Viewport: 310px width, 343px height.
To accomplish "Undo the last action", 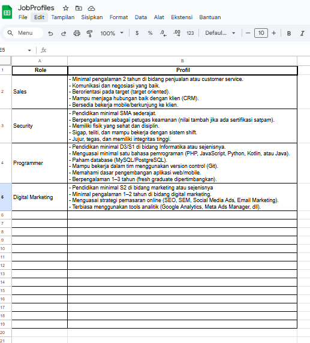I will tap(50, 33).
